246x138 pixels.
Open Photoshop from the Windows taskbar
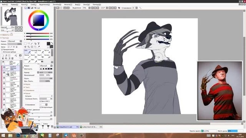tap(18, 135)
